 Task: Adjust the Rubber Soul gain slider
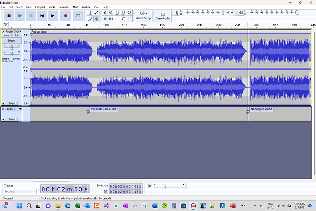coord(11,47)
